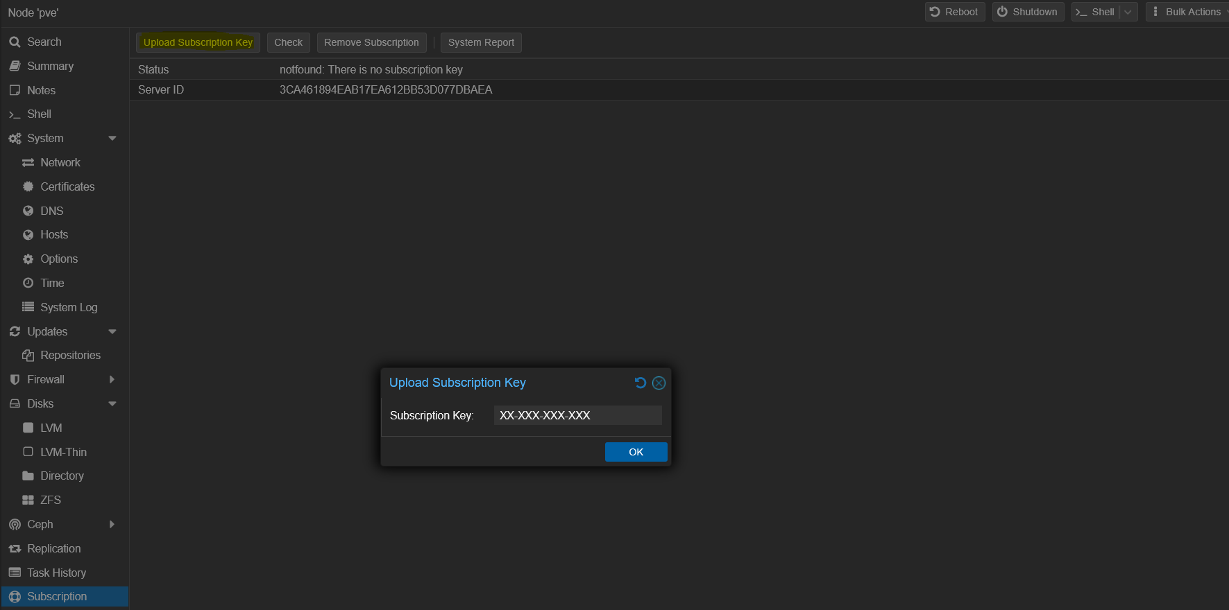Click the LVM-Thin outline square icon

28,452
